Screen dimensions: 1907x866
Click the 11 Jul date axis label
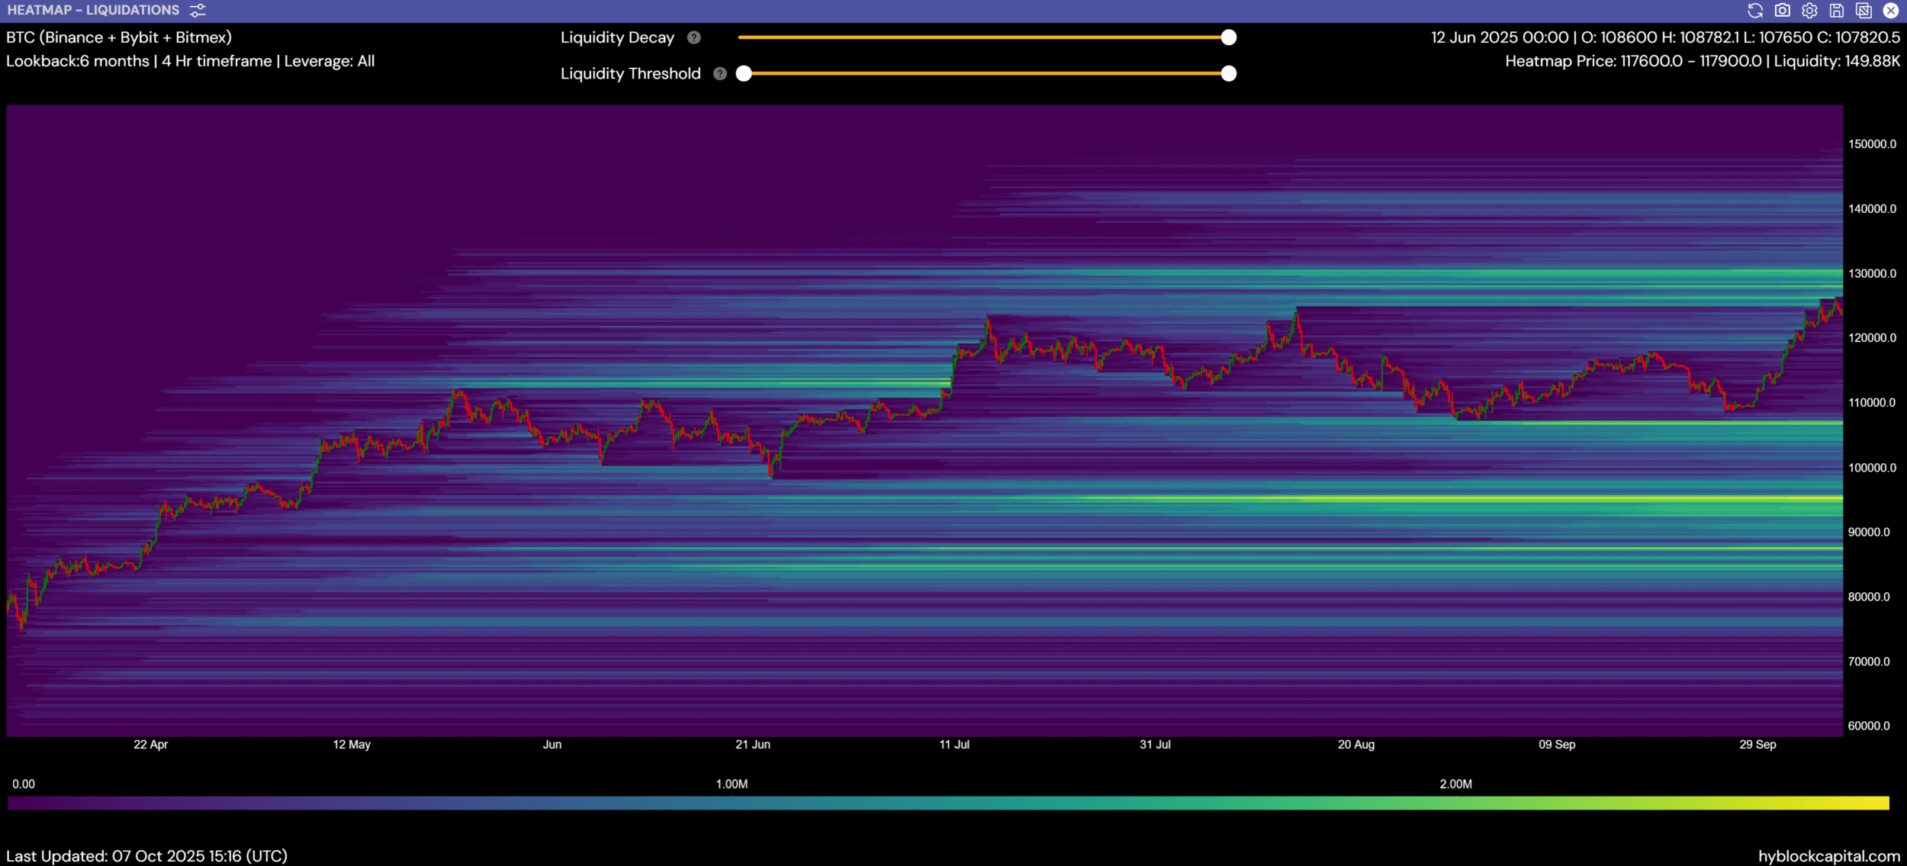tap(954, 745)
